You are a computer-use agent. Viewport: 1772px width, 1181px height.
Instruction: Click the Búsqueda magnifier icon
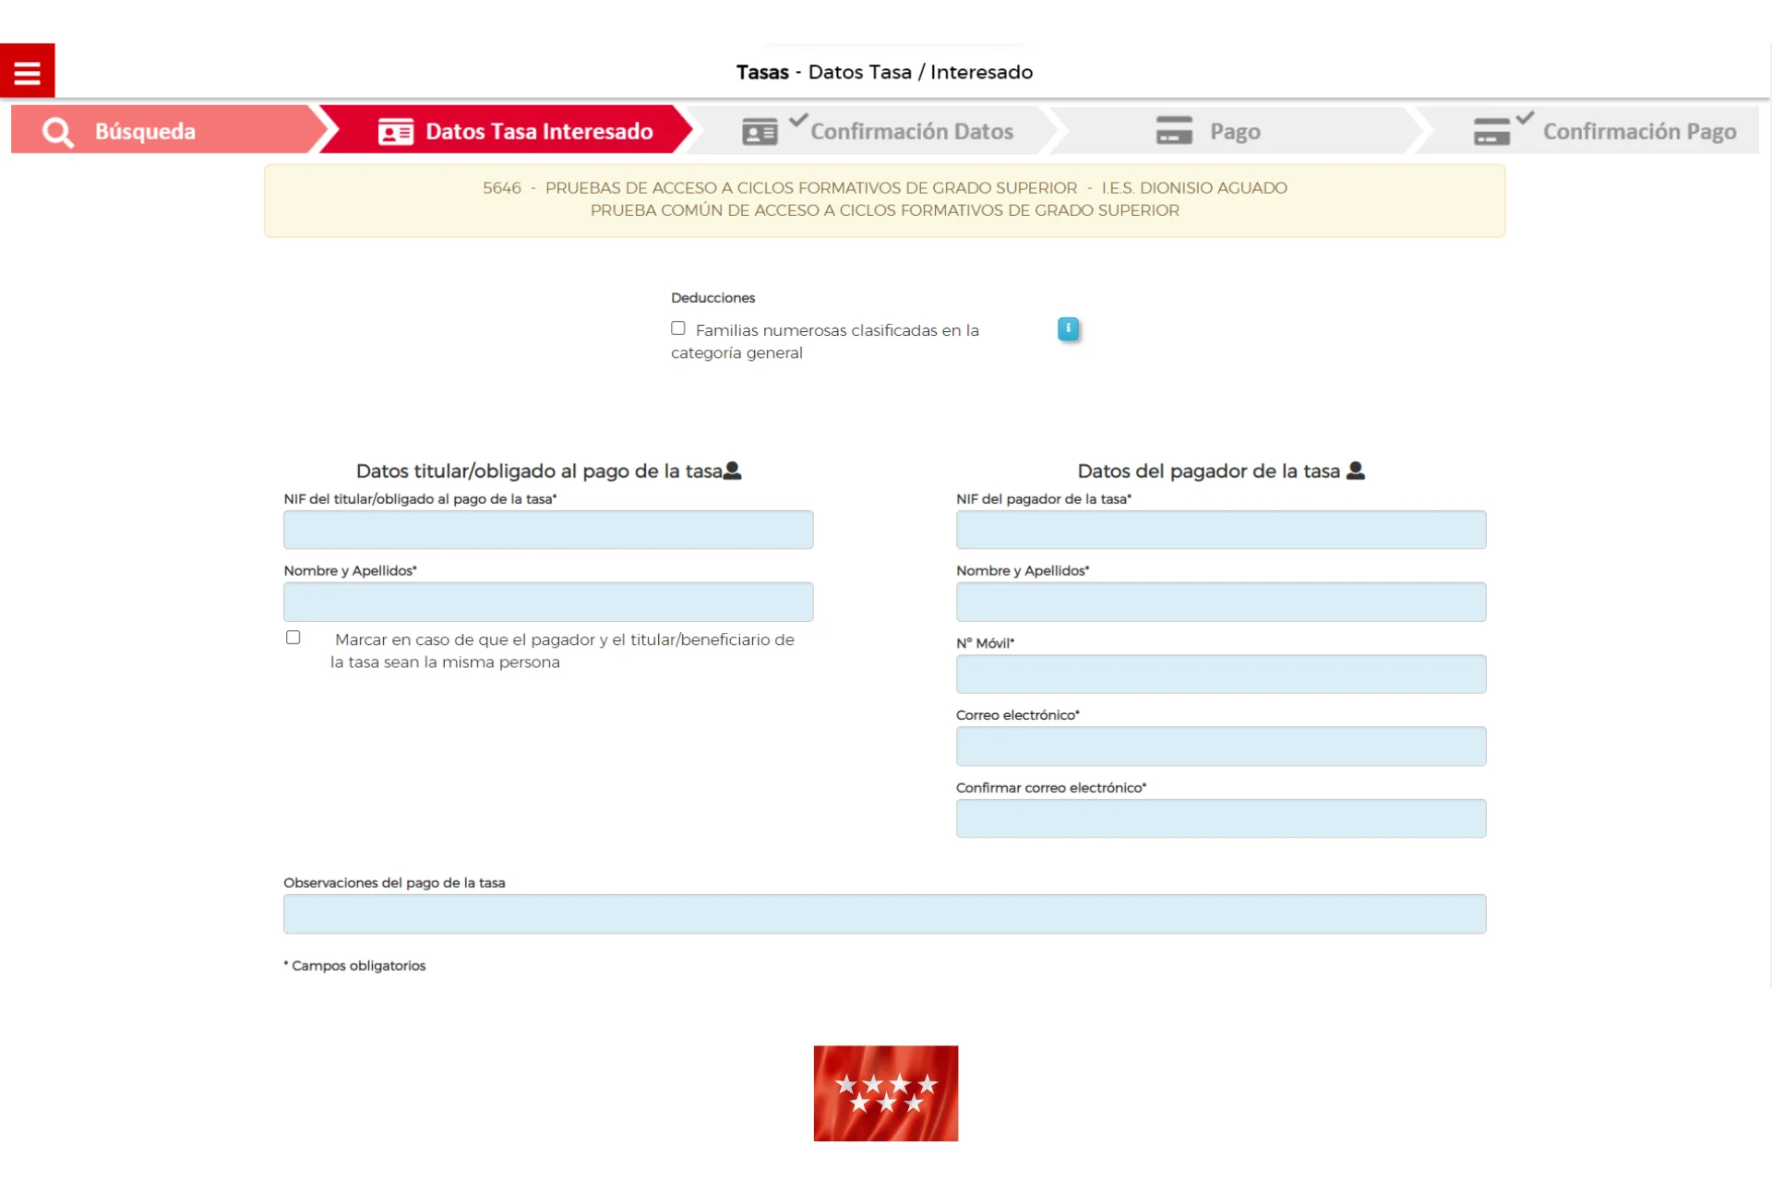[57, 132]
